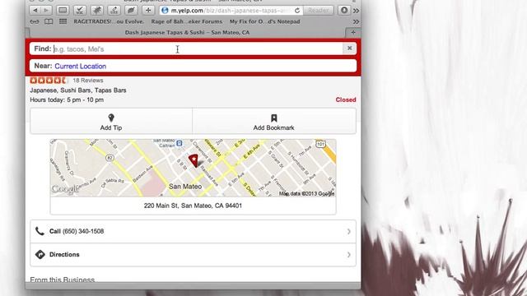The image size is (527, 296).
Task: Click the Reader button in address bar
Action: tap(319, 11)
